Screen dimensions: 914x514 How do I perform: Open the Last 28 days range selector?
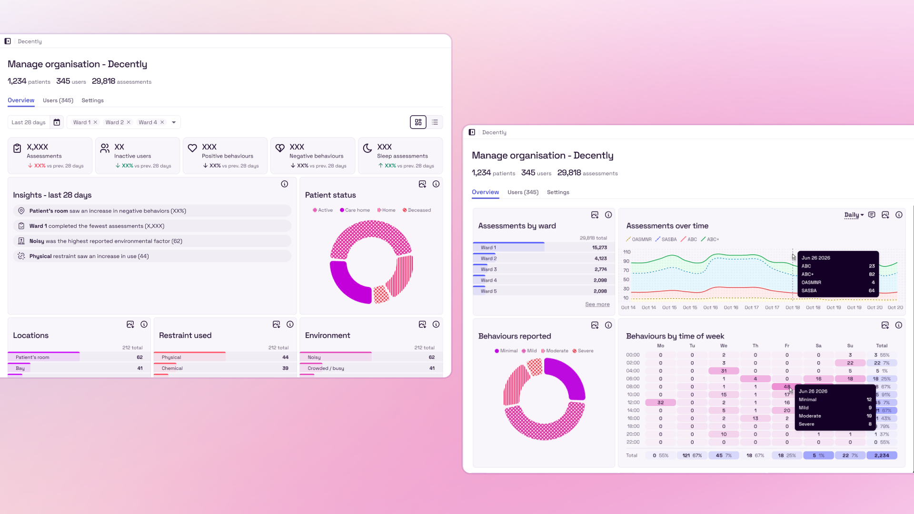(x=29, y=122)
